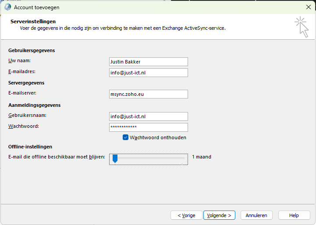Click the wizard cursor icon in the header
The height and width of the screenshot is (225, 316).
point(302,27)
